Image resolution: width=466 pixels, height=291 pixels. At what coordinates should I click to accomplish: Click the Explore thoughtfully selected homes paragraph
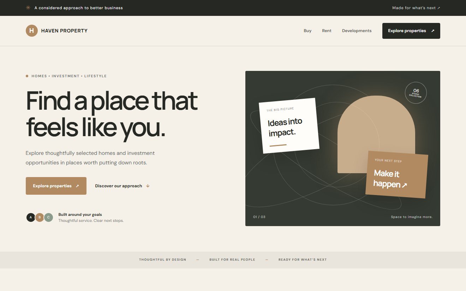click(90, 158)
